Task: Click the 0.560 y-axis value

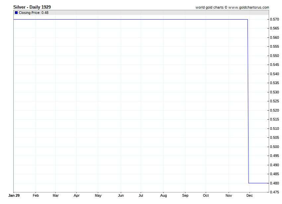Action: (x=274, y=37)
